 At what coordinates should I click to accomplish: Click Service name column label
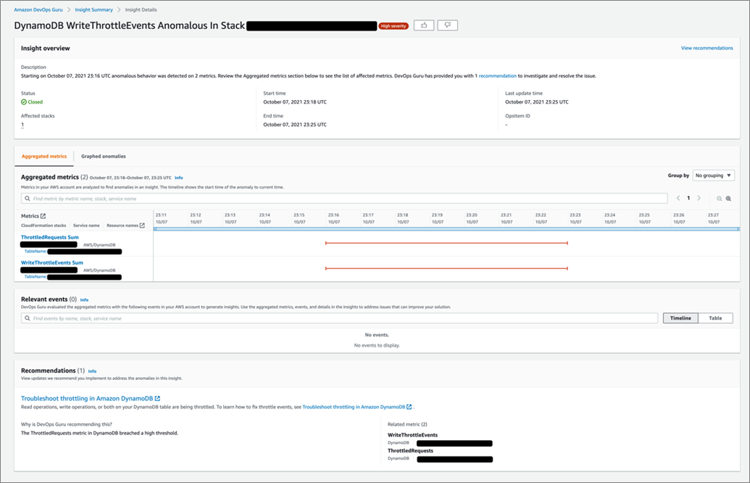(86, 226)
